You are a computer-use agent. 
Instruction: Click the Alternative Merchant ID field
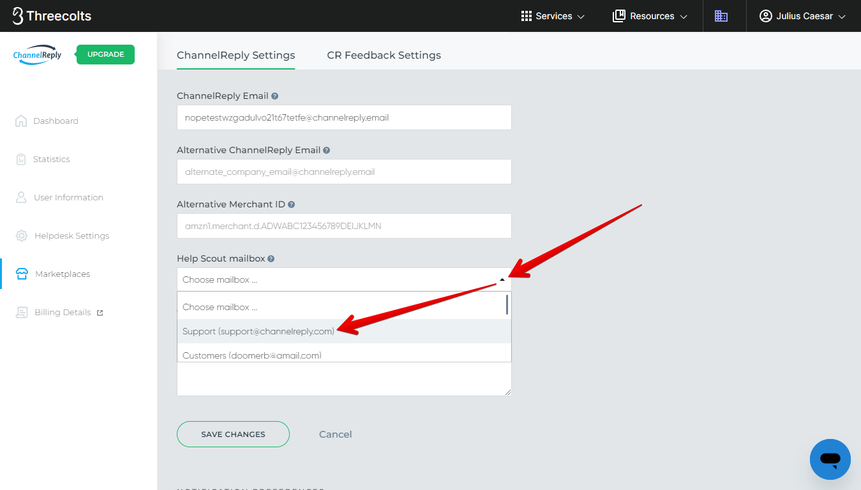(344, 226)
